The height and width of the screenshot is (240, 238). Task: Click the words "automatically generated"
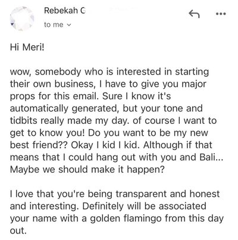point(65,108)
